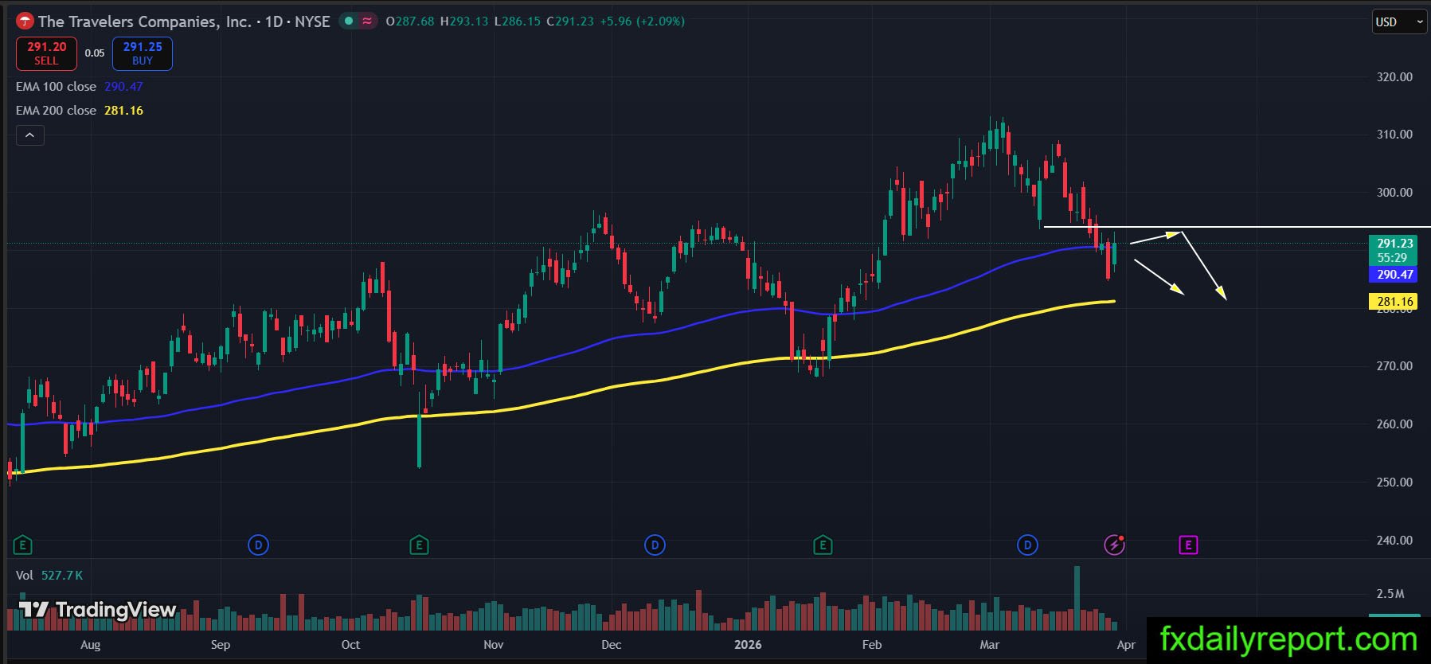The height and width of the screenshot is (664, 1431).
Task: Click the 300.00 price axis label
Action: point(1394,193)
